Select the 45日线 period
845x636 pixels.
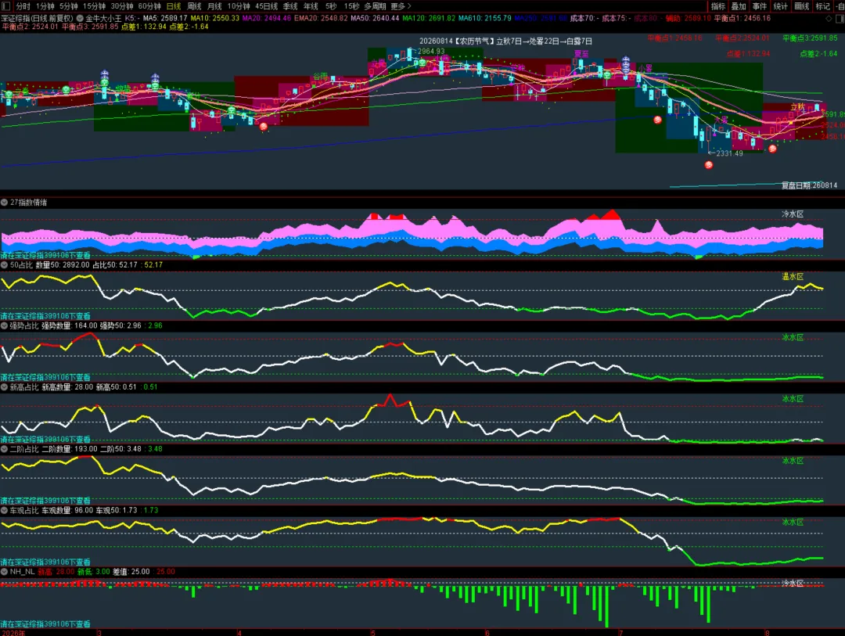tap(266, 6)
